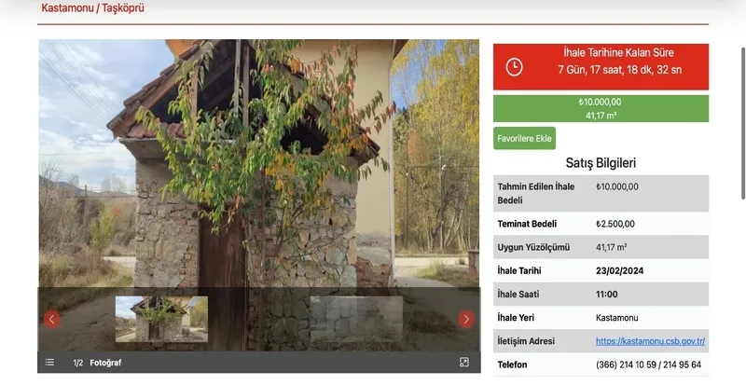The width and height of the screenshot is (746, 385).
Task: Open the gallery in fullscreen mode
Action: point(464,363)
